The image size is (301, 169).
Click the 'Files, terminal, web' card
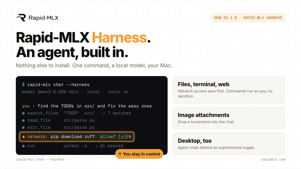[x=229, y=90]
